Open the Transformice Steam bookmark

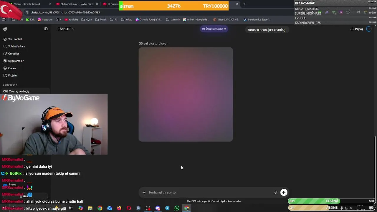tap(257, 20)
